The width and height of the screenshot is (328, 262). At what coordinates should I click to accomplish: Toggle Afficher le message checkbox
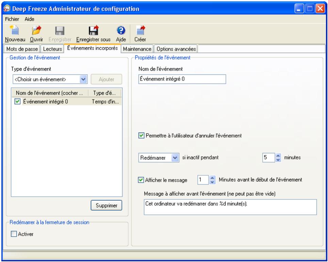141,180
